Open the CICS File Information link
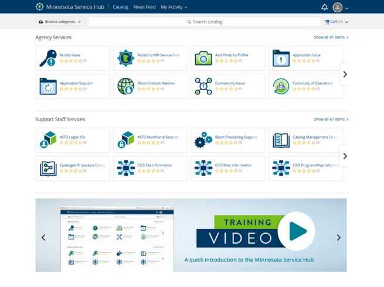 pyautogui.click(x=155, y=165)
